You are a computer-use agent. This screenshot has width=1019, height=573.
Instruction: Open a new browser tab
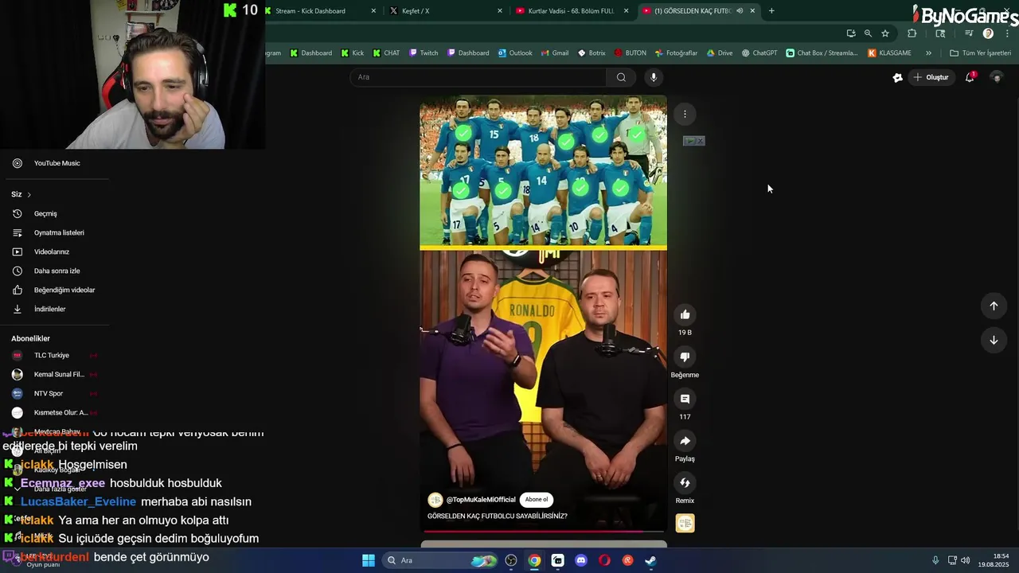[x=771, y=10]
